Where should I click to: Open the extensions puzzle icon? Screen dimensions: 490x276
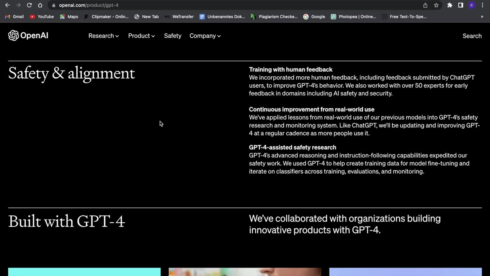tap(450, 5)
